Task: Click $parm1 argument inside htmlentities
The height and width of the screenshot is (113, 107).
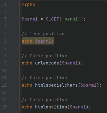Action: click(78, 107)
